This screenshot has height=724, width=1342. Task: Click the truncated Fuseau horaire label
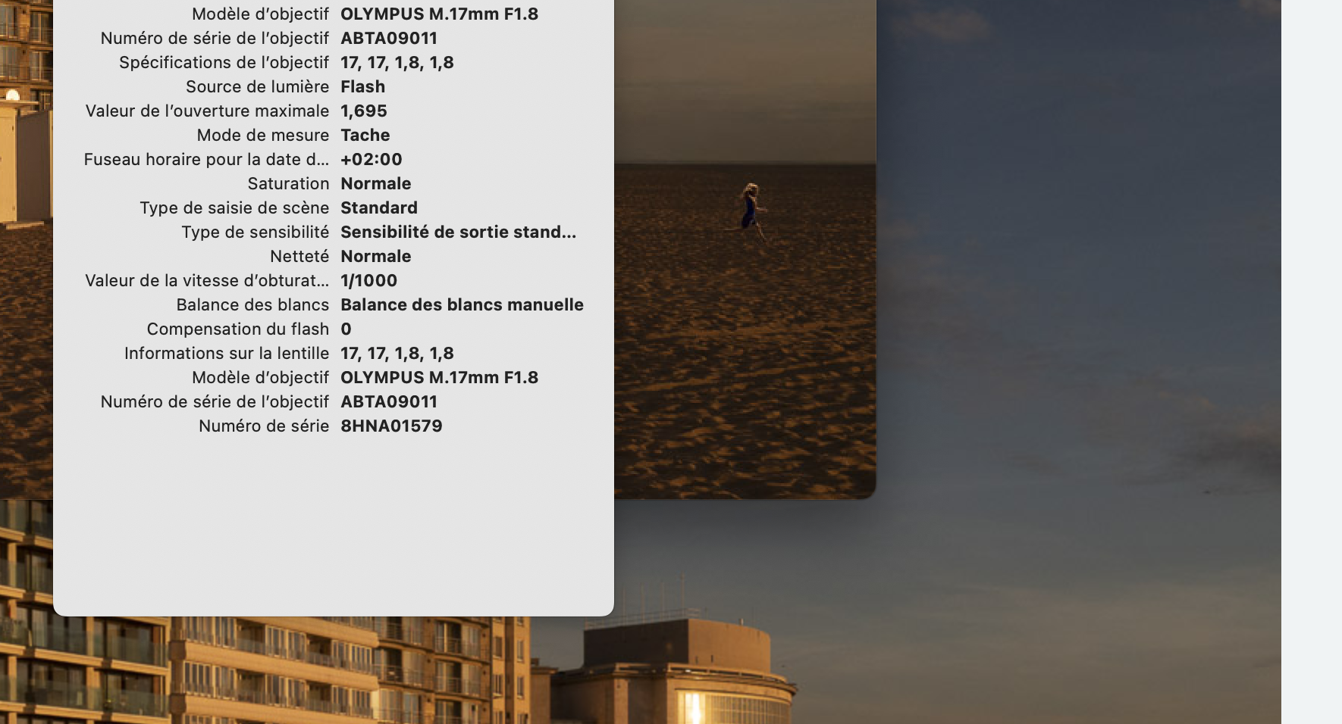[206, 159]
